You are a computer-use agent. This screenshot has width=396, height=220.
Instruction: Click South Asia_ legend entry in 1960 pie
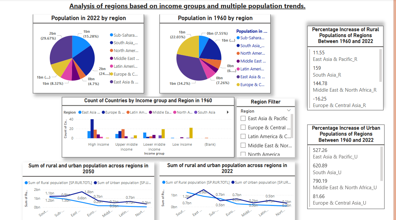tap(250, 46)
